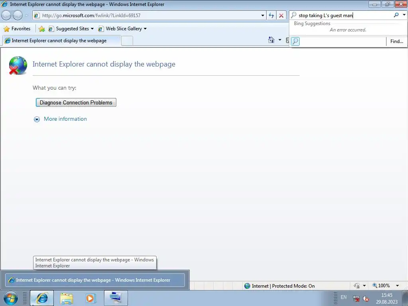Open the Windows Start button
Screen dimensions: 408x306
(x=10, y=298)
